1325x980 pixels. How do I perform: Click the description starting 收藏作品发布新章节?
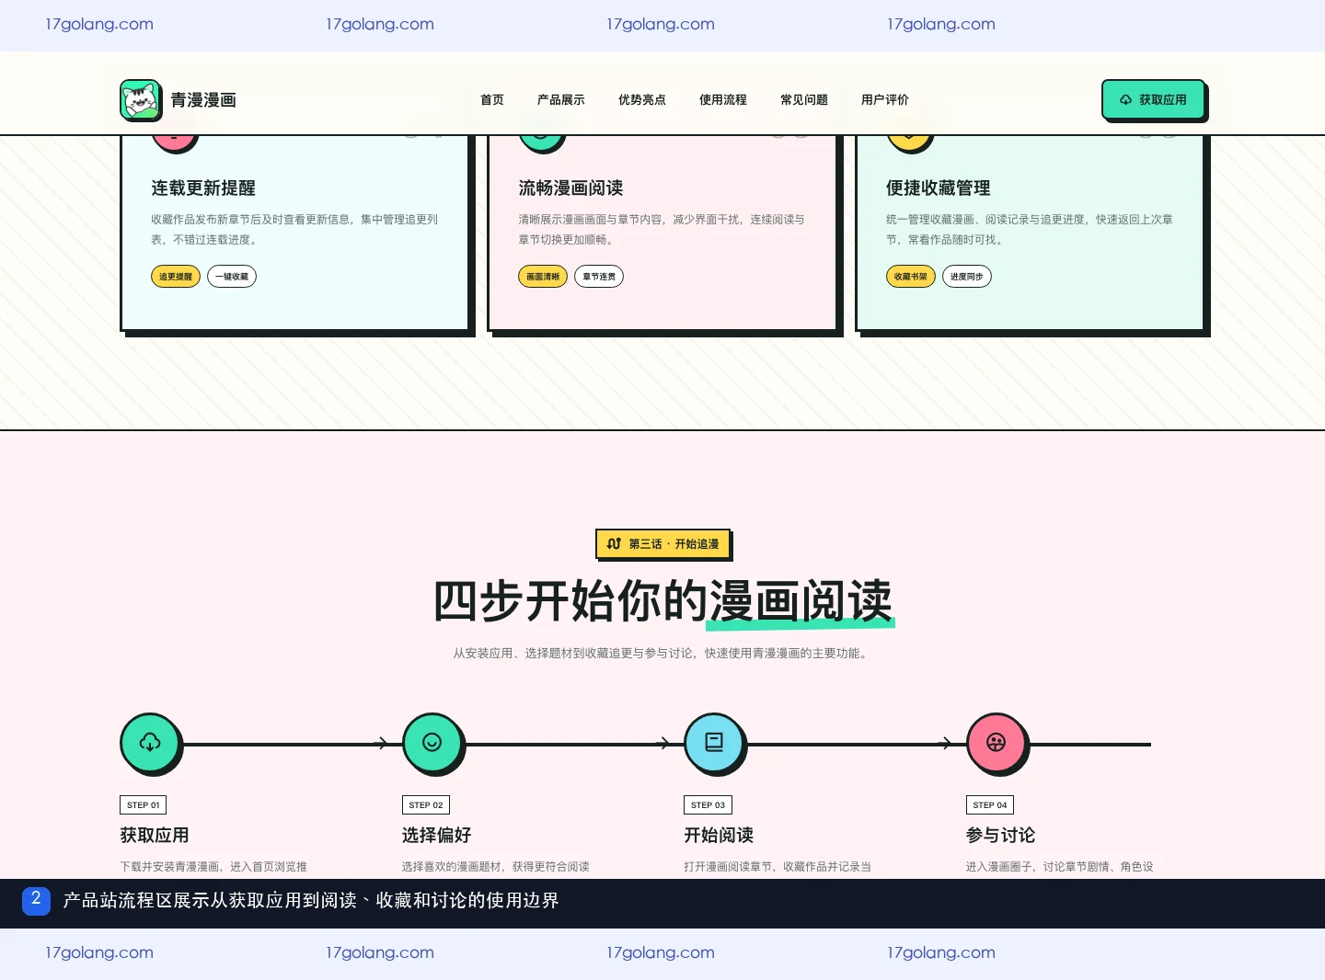coord(294,230)
